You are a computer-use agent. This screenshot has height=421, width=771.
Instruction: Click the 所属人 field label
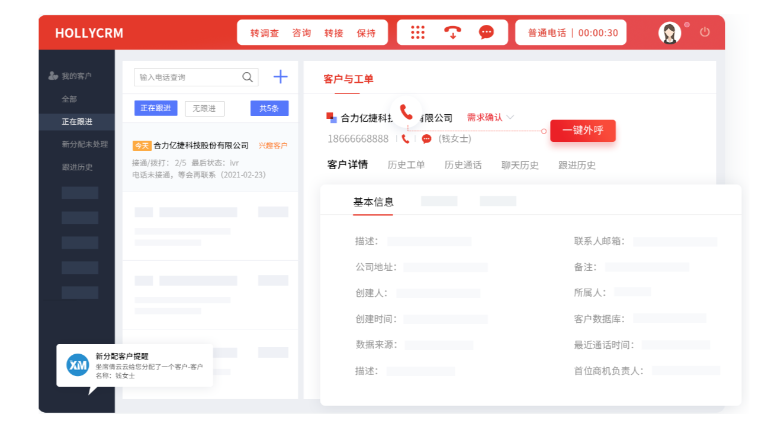pyautogui.click(x=590, y=293)
